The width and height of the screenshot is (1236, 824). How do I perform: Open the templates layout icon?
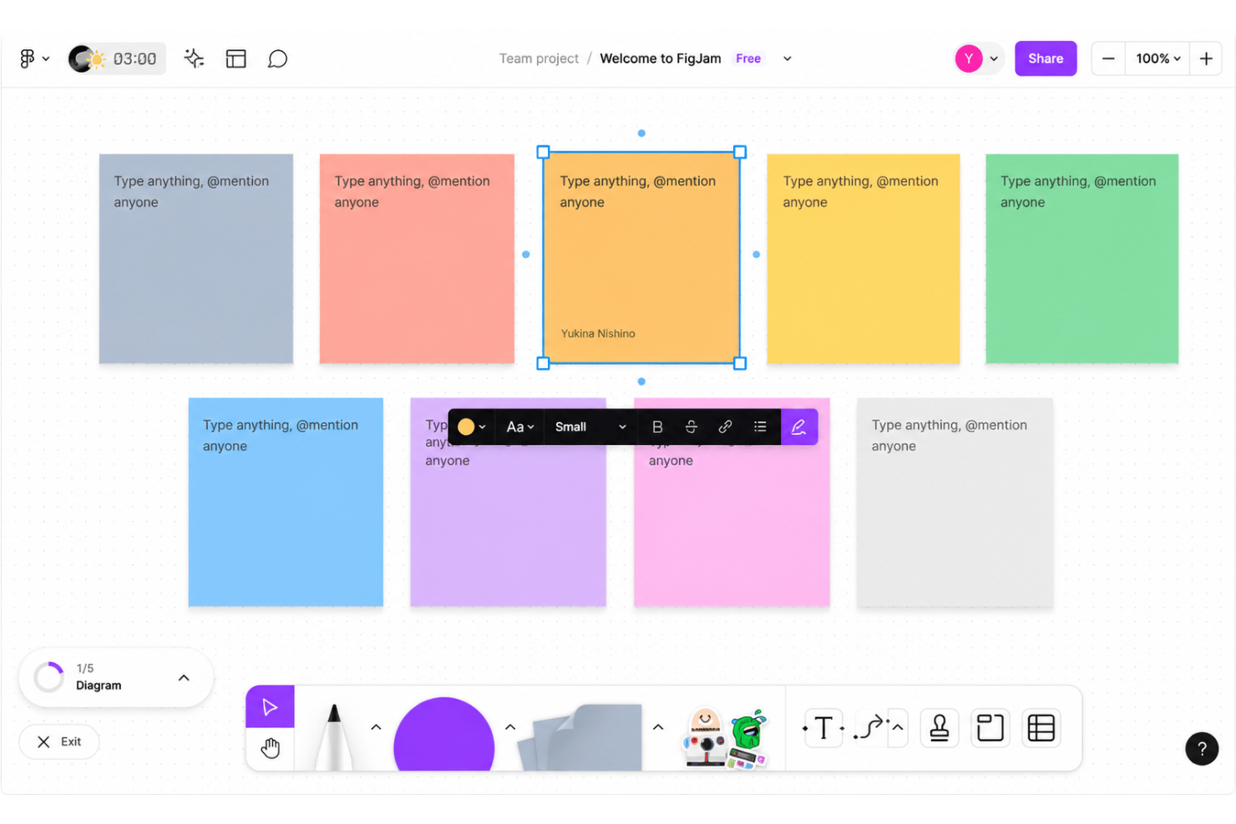point(236,58)
